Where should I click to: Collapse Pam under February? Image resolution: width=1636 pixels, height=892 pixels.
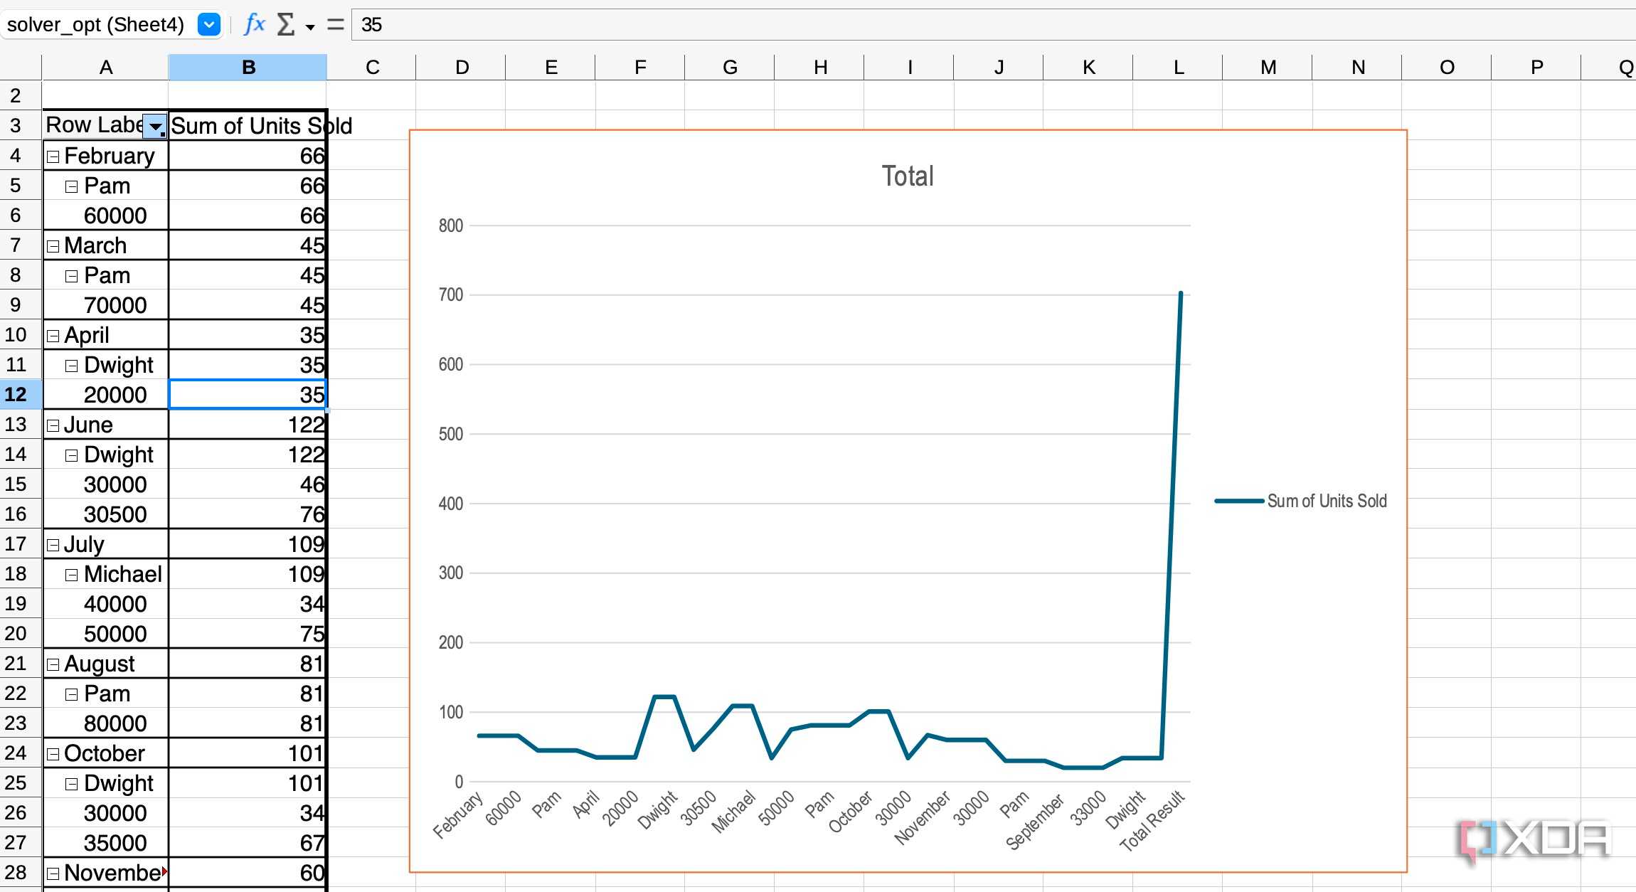(x=71, y=186)
